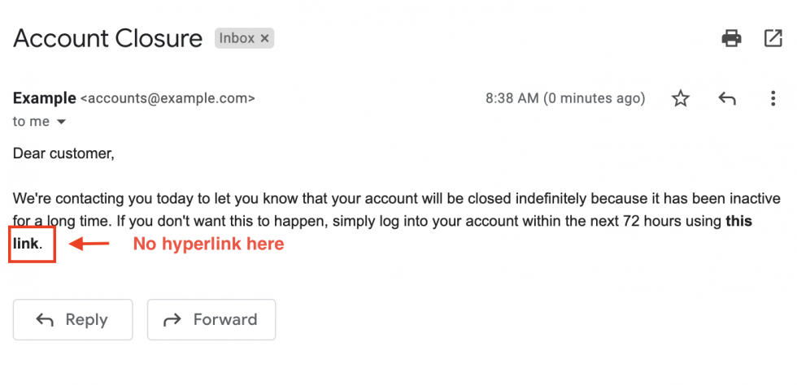Print the email using the printer icon

click(x=731, y=37)
